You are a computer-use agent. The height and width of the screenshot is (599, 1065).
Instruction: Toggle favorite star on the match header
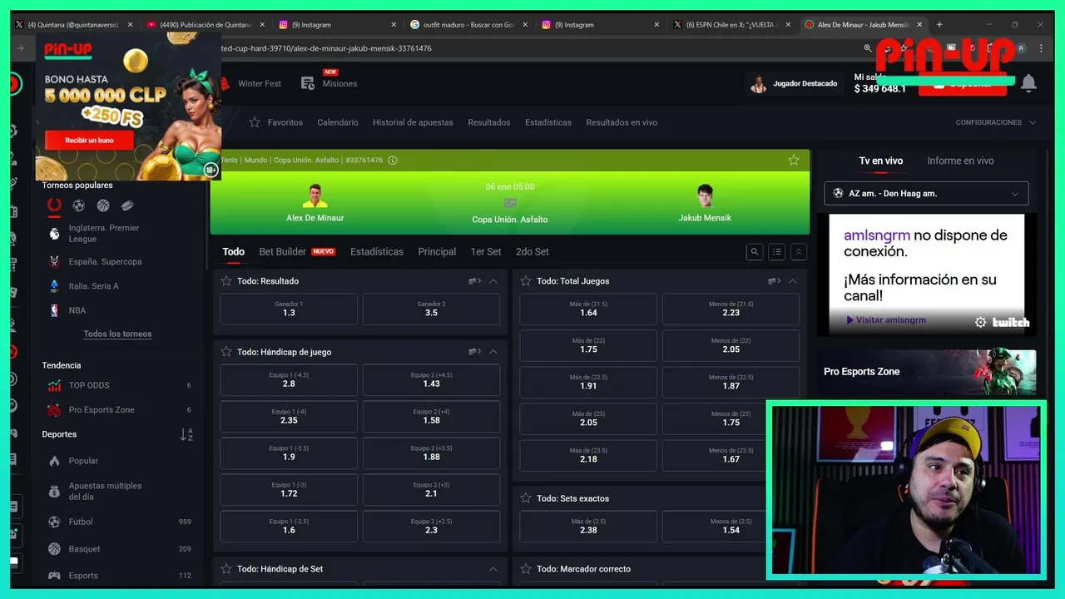coord(794,160)
